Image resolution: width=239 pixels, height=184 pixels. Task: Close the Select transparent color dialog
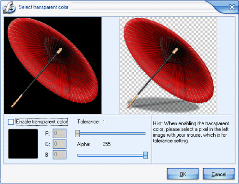[x=232, y=7]
